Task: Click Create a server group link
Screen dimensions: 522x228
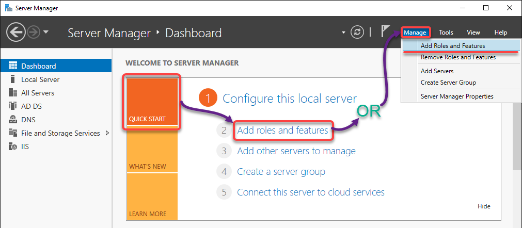Action: (281, 172)
